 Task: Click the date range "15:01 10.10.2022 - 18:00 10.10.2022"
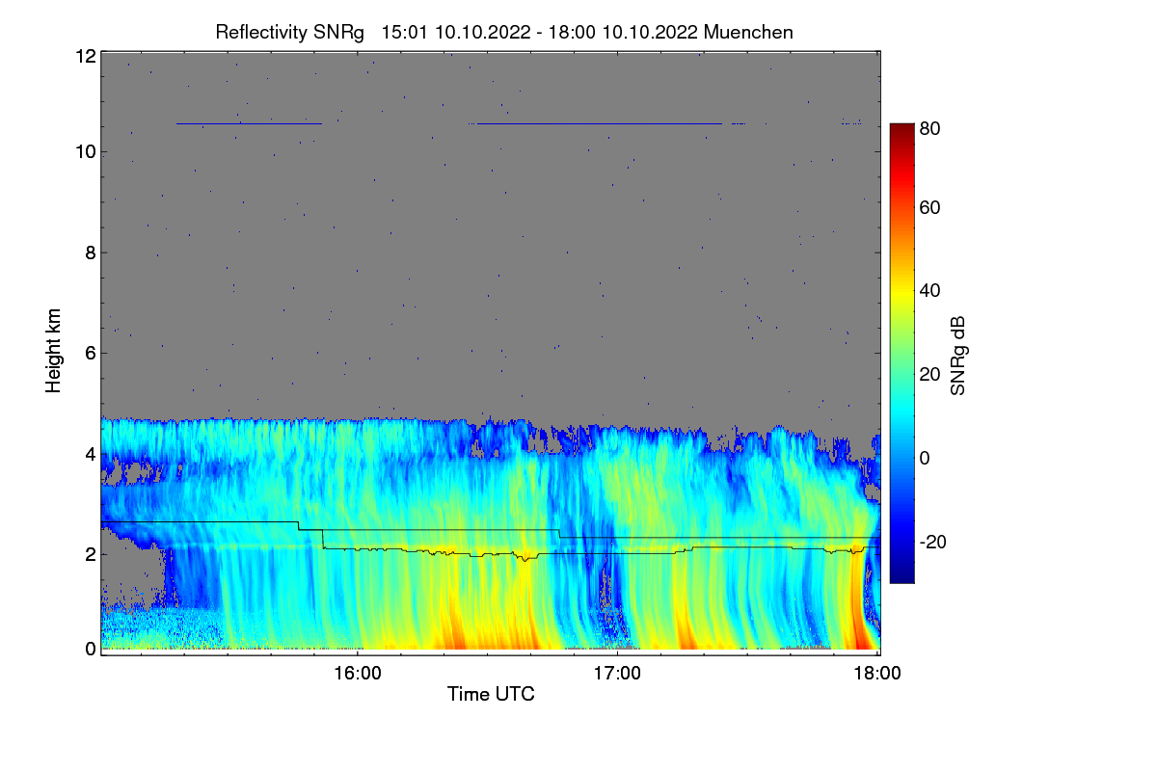[x=540, y=32]
